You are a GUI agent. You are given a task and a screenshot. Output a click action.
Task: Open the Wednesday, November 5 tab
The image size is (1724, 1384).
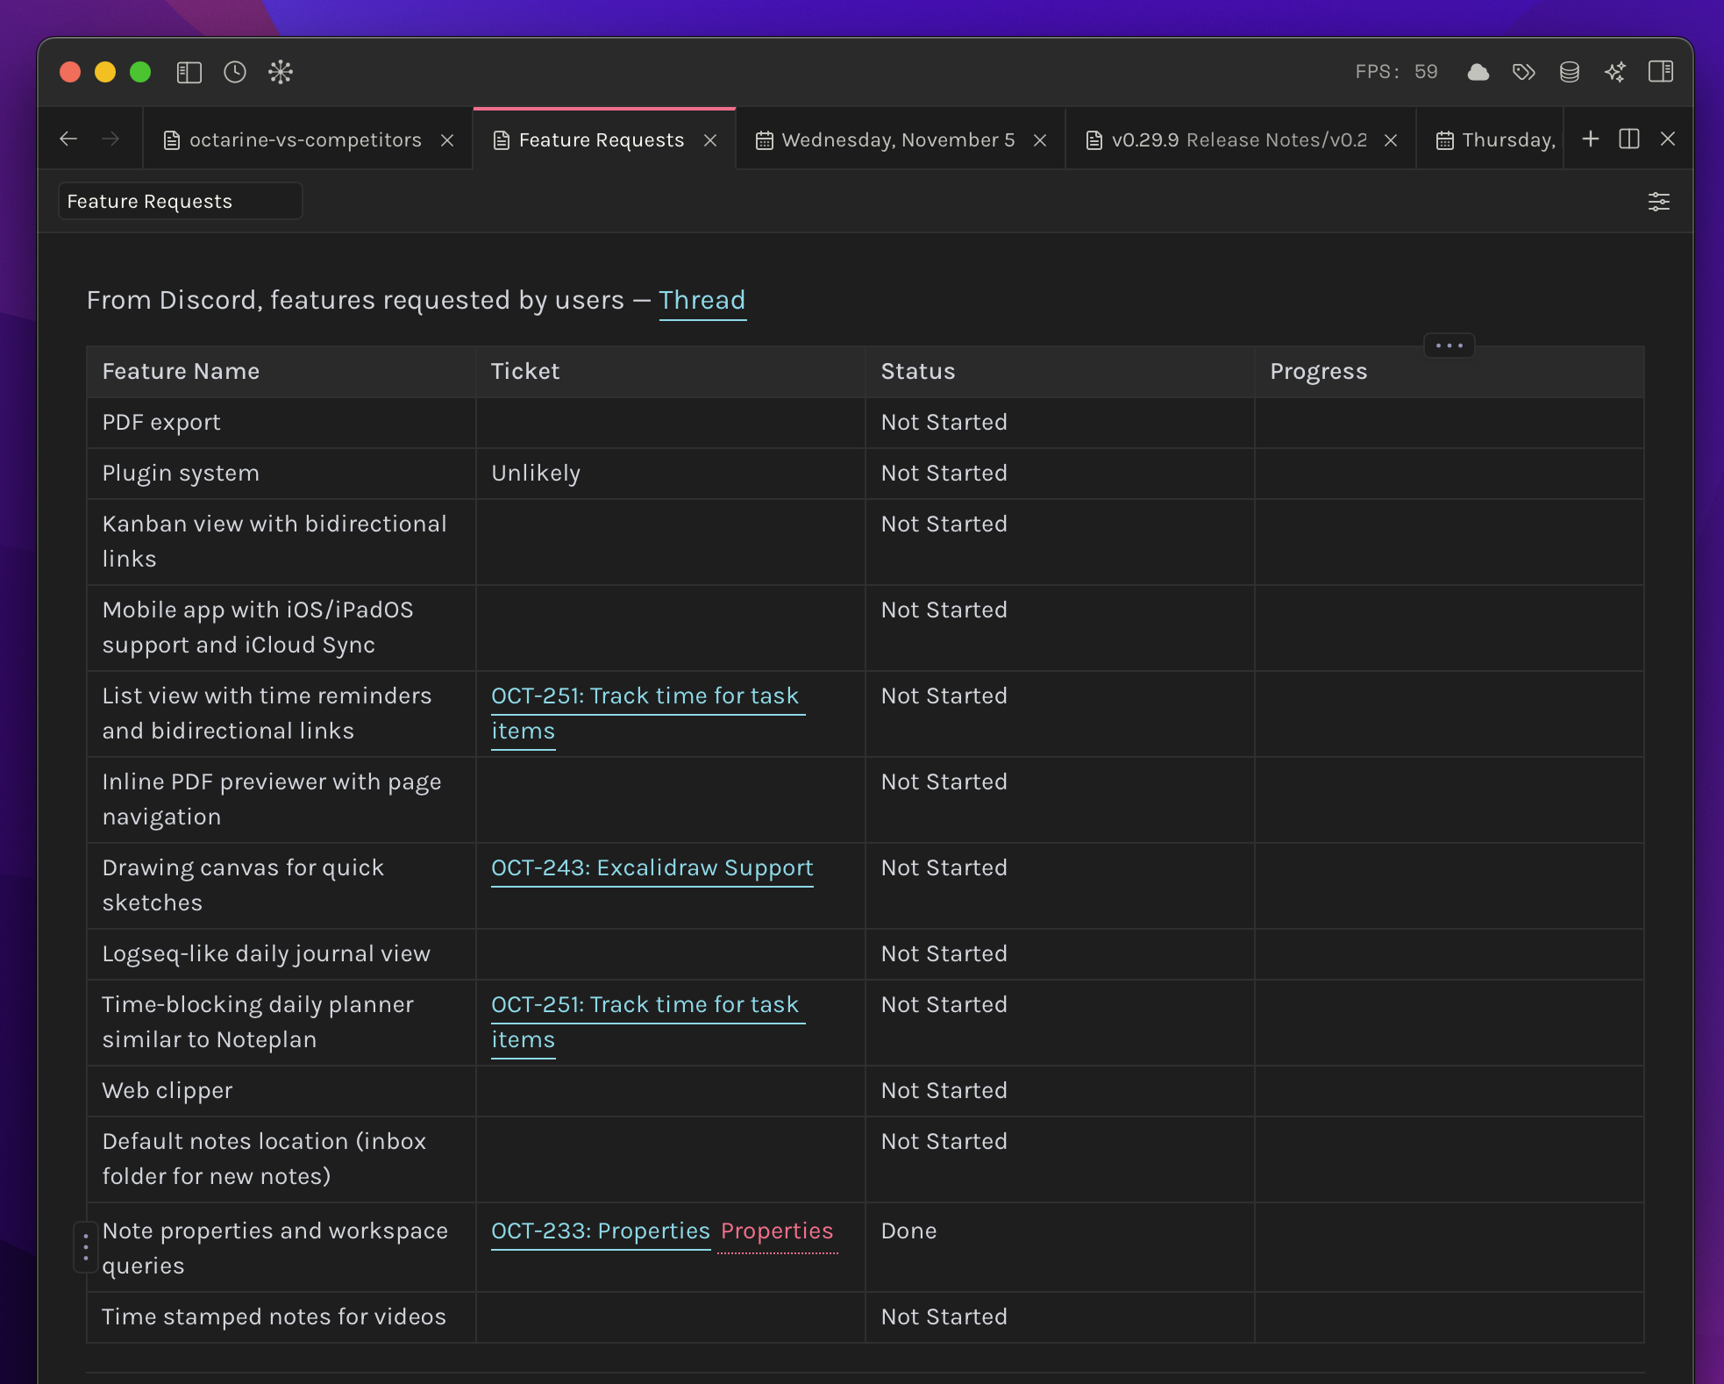click(897, 140)
